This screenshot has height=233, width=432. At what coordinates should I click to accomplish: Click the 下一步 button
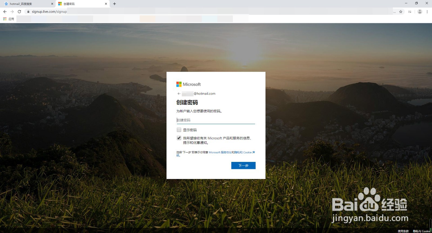click(x=243, y=165)
